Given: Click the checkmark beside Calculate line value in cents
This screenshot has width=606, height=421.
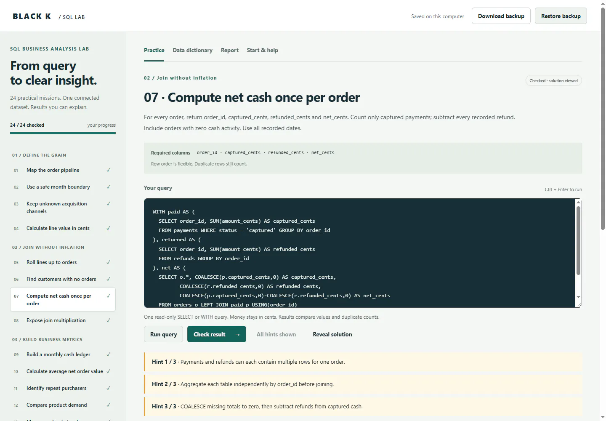Looking at the screenshot, I should click(x=108, y=228).
